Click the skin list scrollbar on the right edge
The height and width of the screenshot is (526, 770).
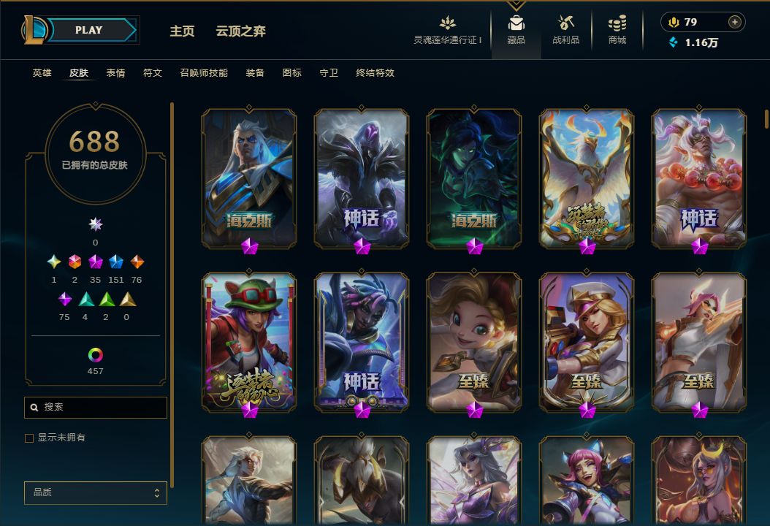click(x=766, y=118)
